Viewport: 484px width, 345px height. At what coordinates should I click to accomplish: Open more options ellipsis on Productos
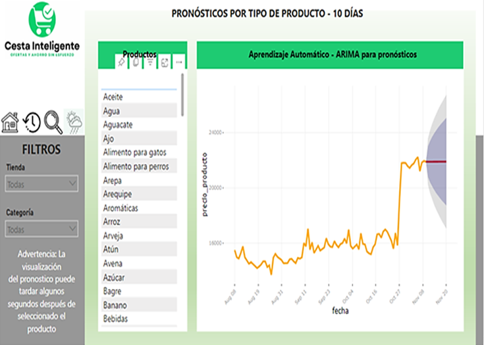click(x=179, y=62)
